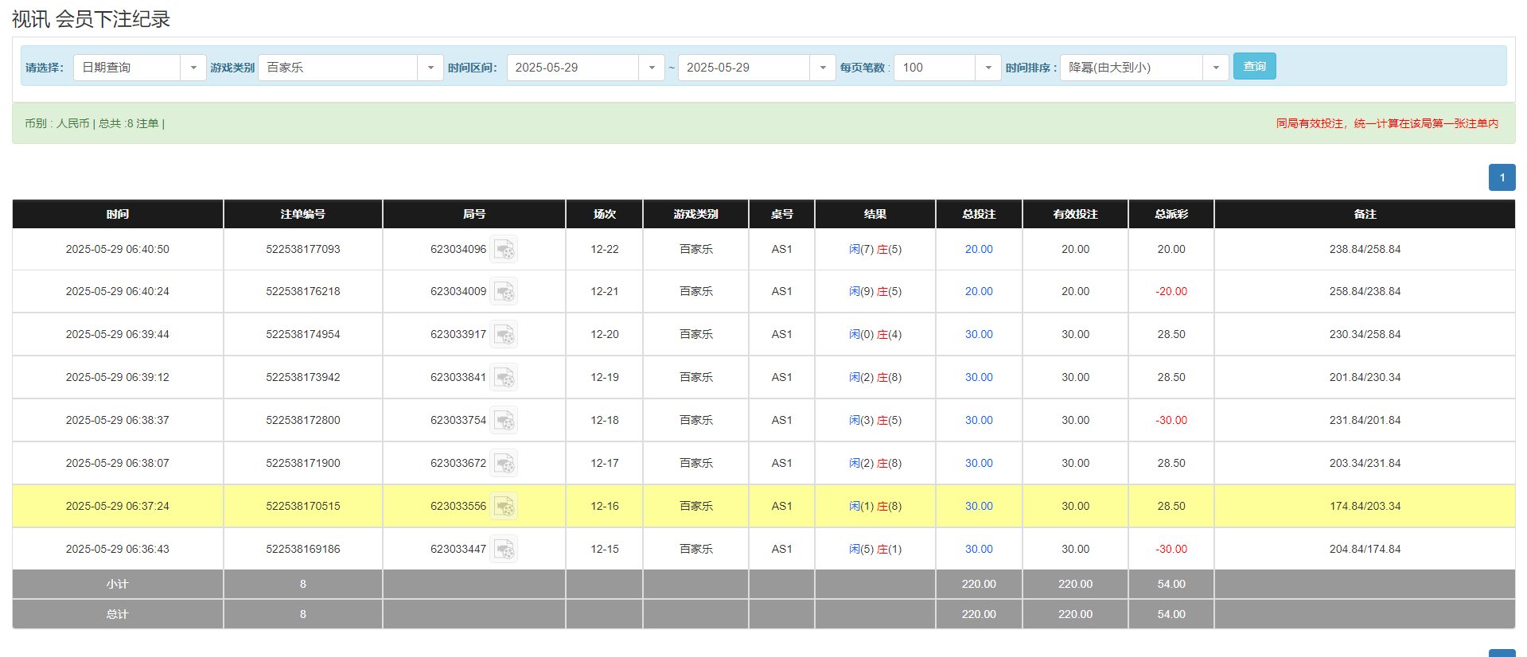This screenshot has height=657, width=1527.
Task: View replay icon for round 623033672
Action: click(x=504, y=464)
